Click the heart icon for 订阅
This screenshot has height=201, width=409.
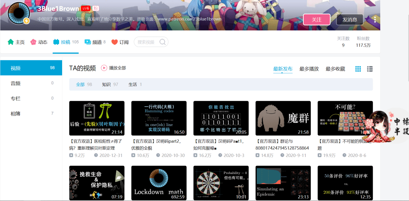pos(114,42)
